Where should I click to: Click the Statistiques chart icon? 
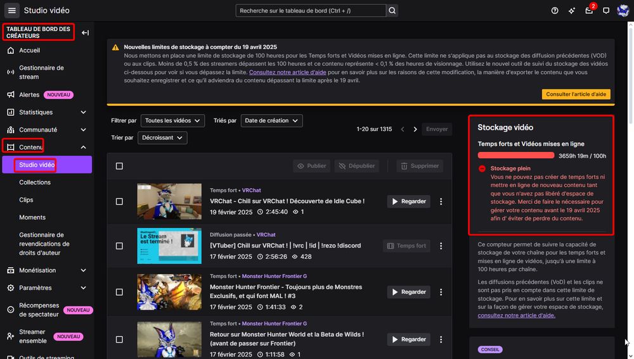click(11, 112)
